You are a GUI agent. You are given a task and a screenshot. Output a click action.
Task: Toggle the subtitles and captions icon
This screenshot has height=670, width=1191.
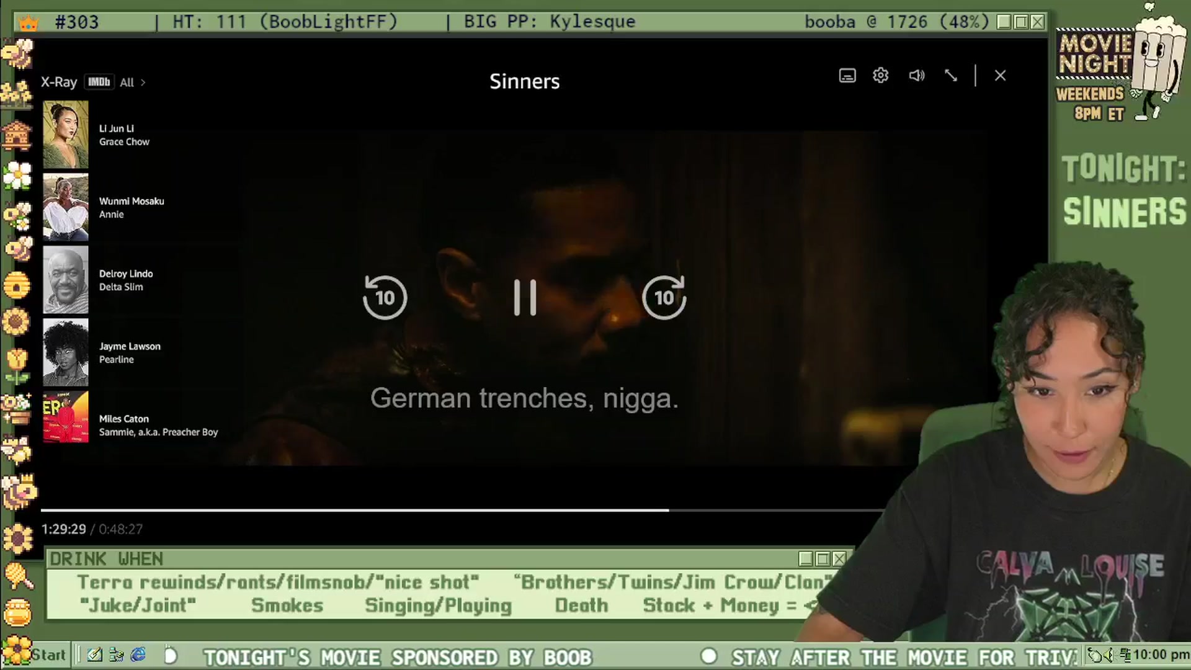[x=847, y=76]
